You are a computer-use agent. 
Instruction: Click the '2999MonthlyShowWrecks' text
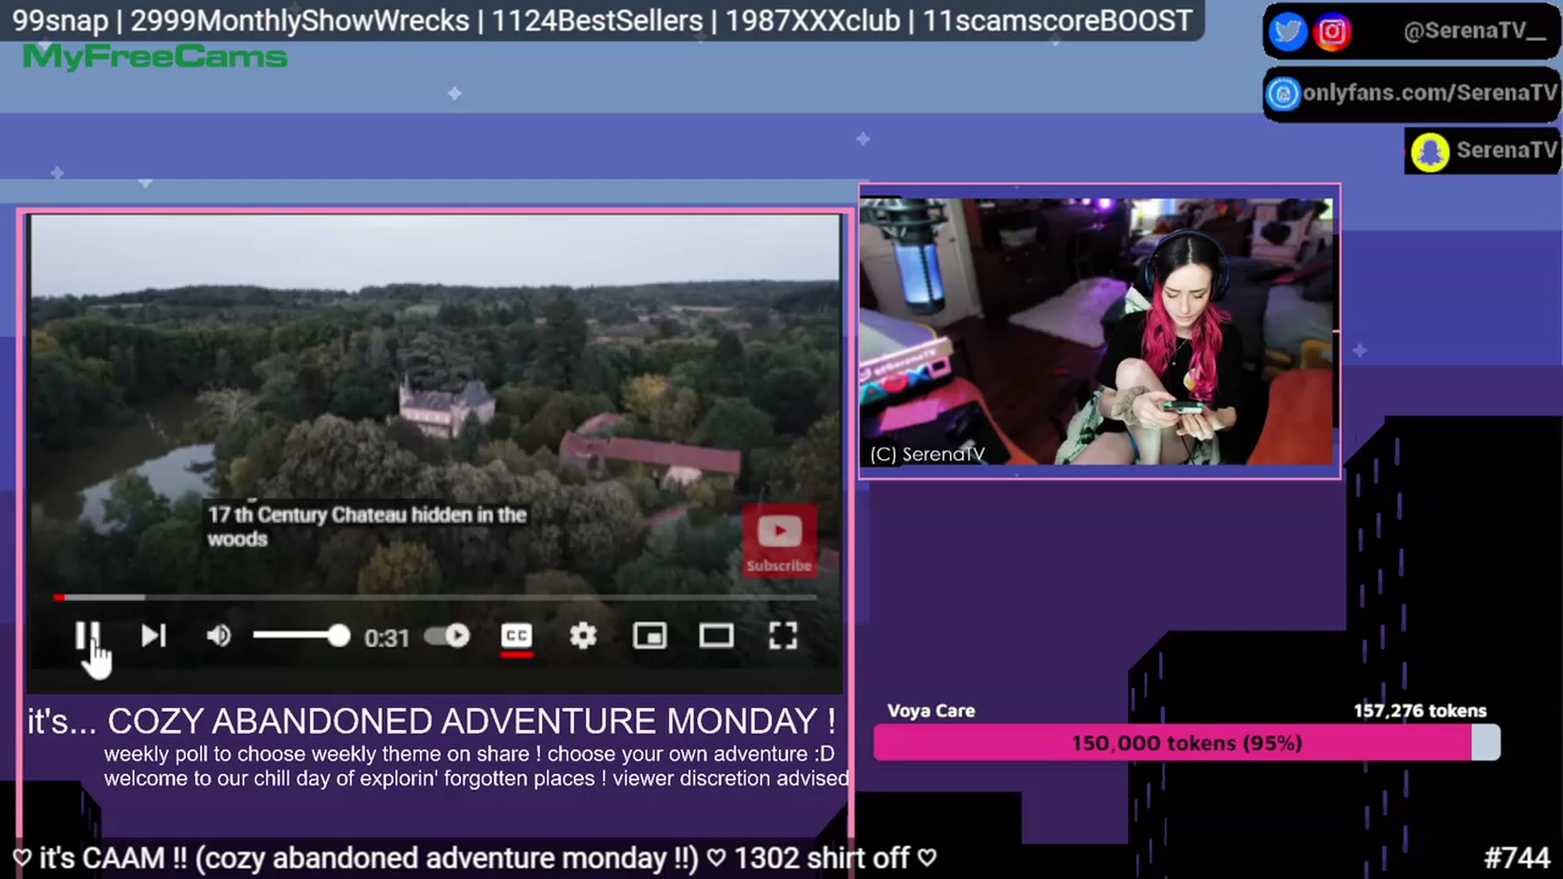coord(300,20)
